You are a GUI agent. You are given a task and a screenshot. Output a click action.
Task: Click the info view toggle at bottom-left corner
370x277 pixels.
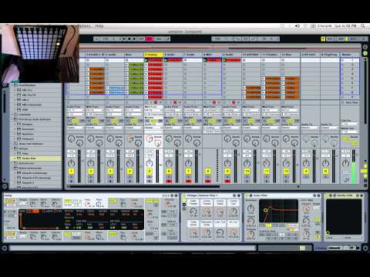pyautogui.click(x=5, y=248)
